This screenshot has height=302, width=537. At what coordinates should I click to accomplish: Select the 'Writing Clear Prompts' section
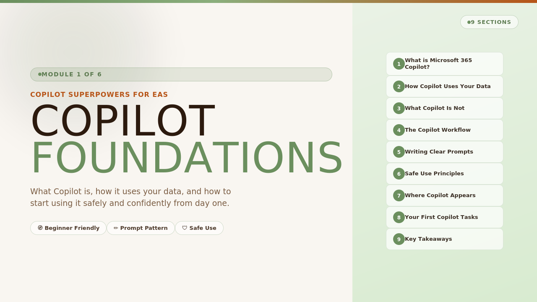pyautogui.click(x=439, y=152)
